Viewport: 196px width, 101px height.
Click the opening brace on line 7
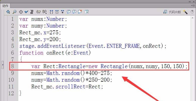point(21,60)
